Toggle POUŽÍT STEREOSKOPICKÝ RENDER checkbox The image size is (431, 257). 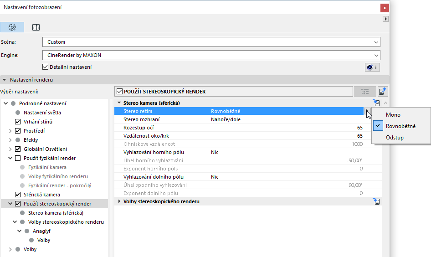(120, 92)
